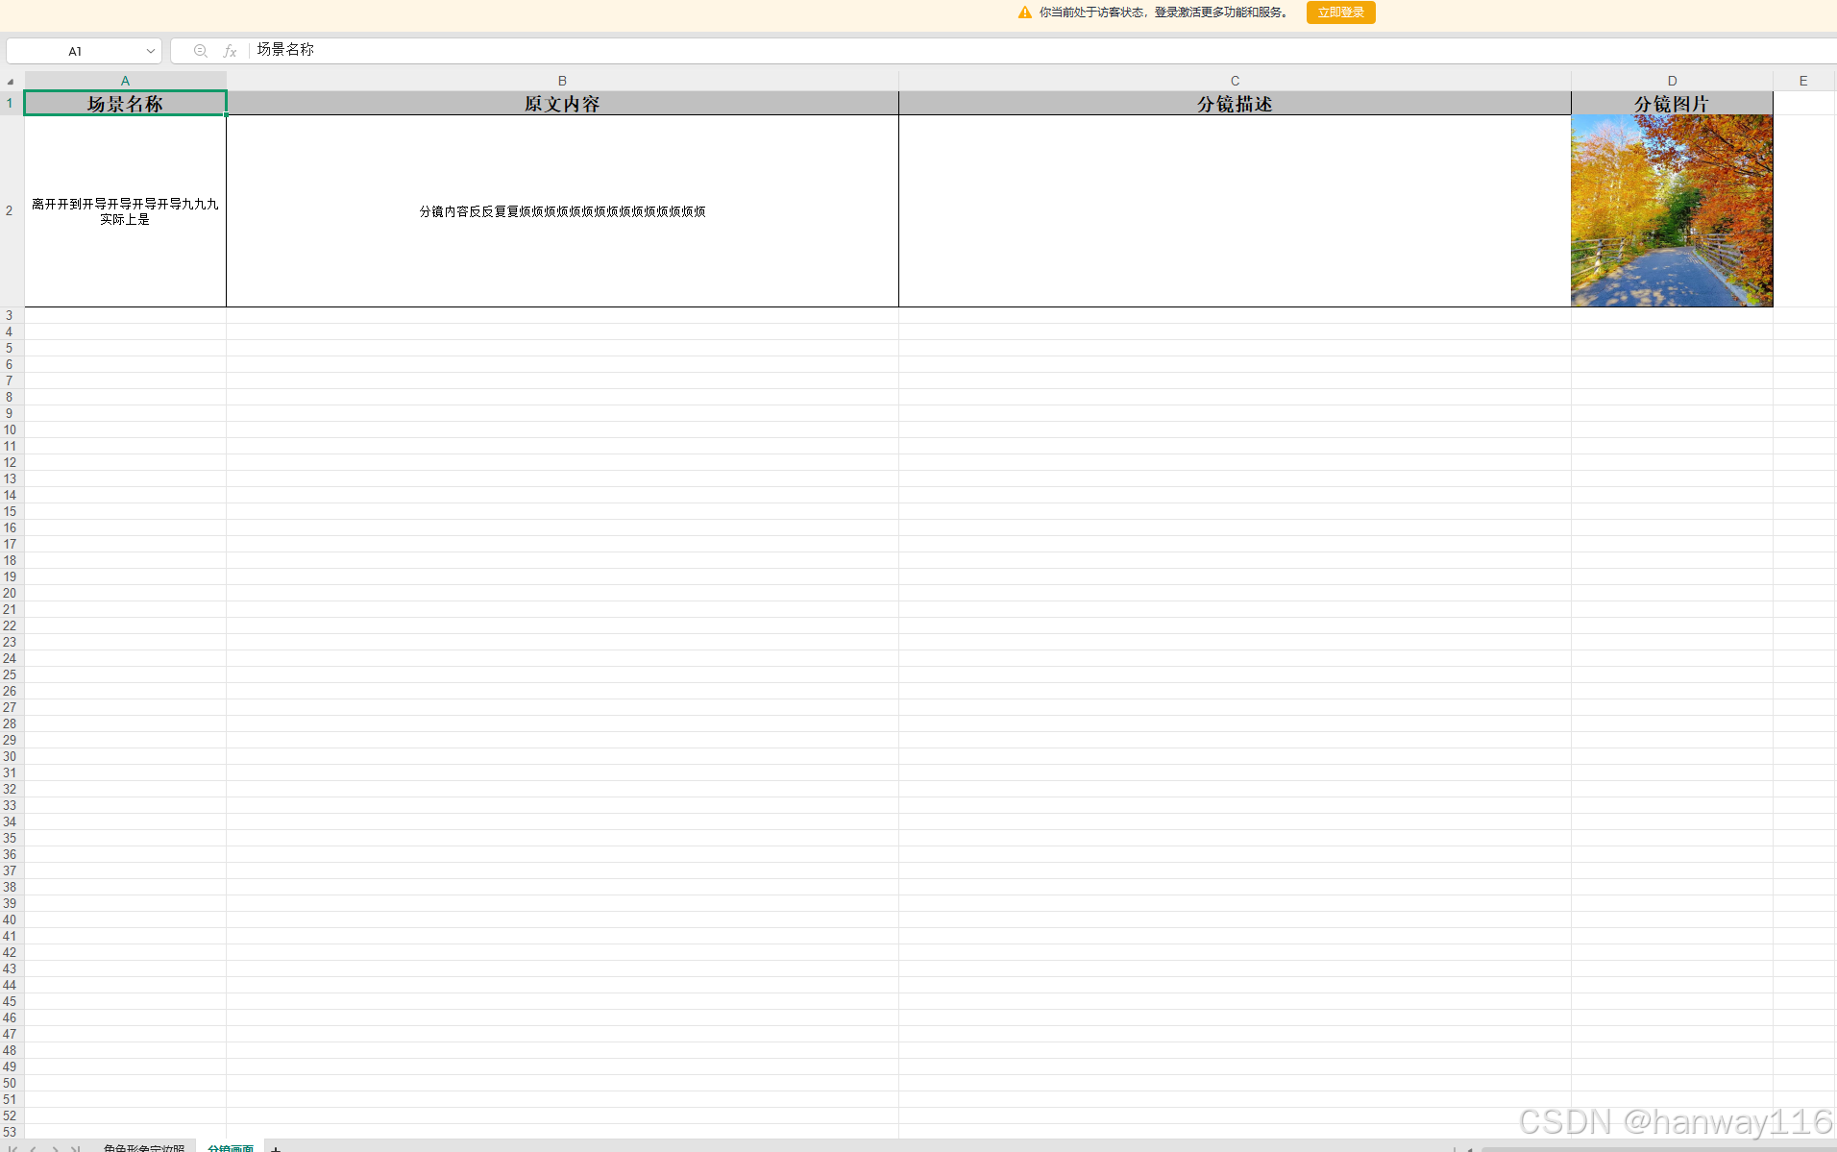Screen dimensions: 1837x1152
Task: Switch to the 角色形象定妆照 sheet tab
Action: [145, 1148]
